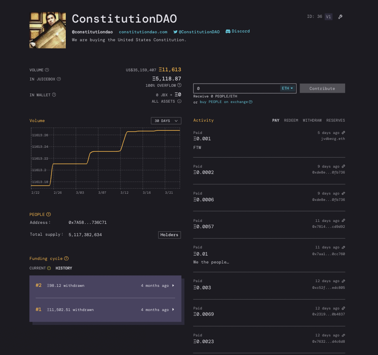Switch to the WITHDRAW activity tab
Viewport: 378px width, 355px height.
(312, 120)
